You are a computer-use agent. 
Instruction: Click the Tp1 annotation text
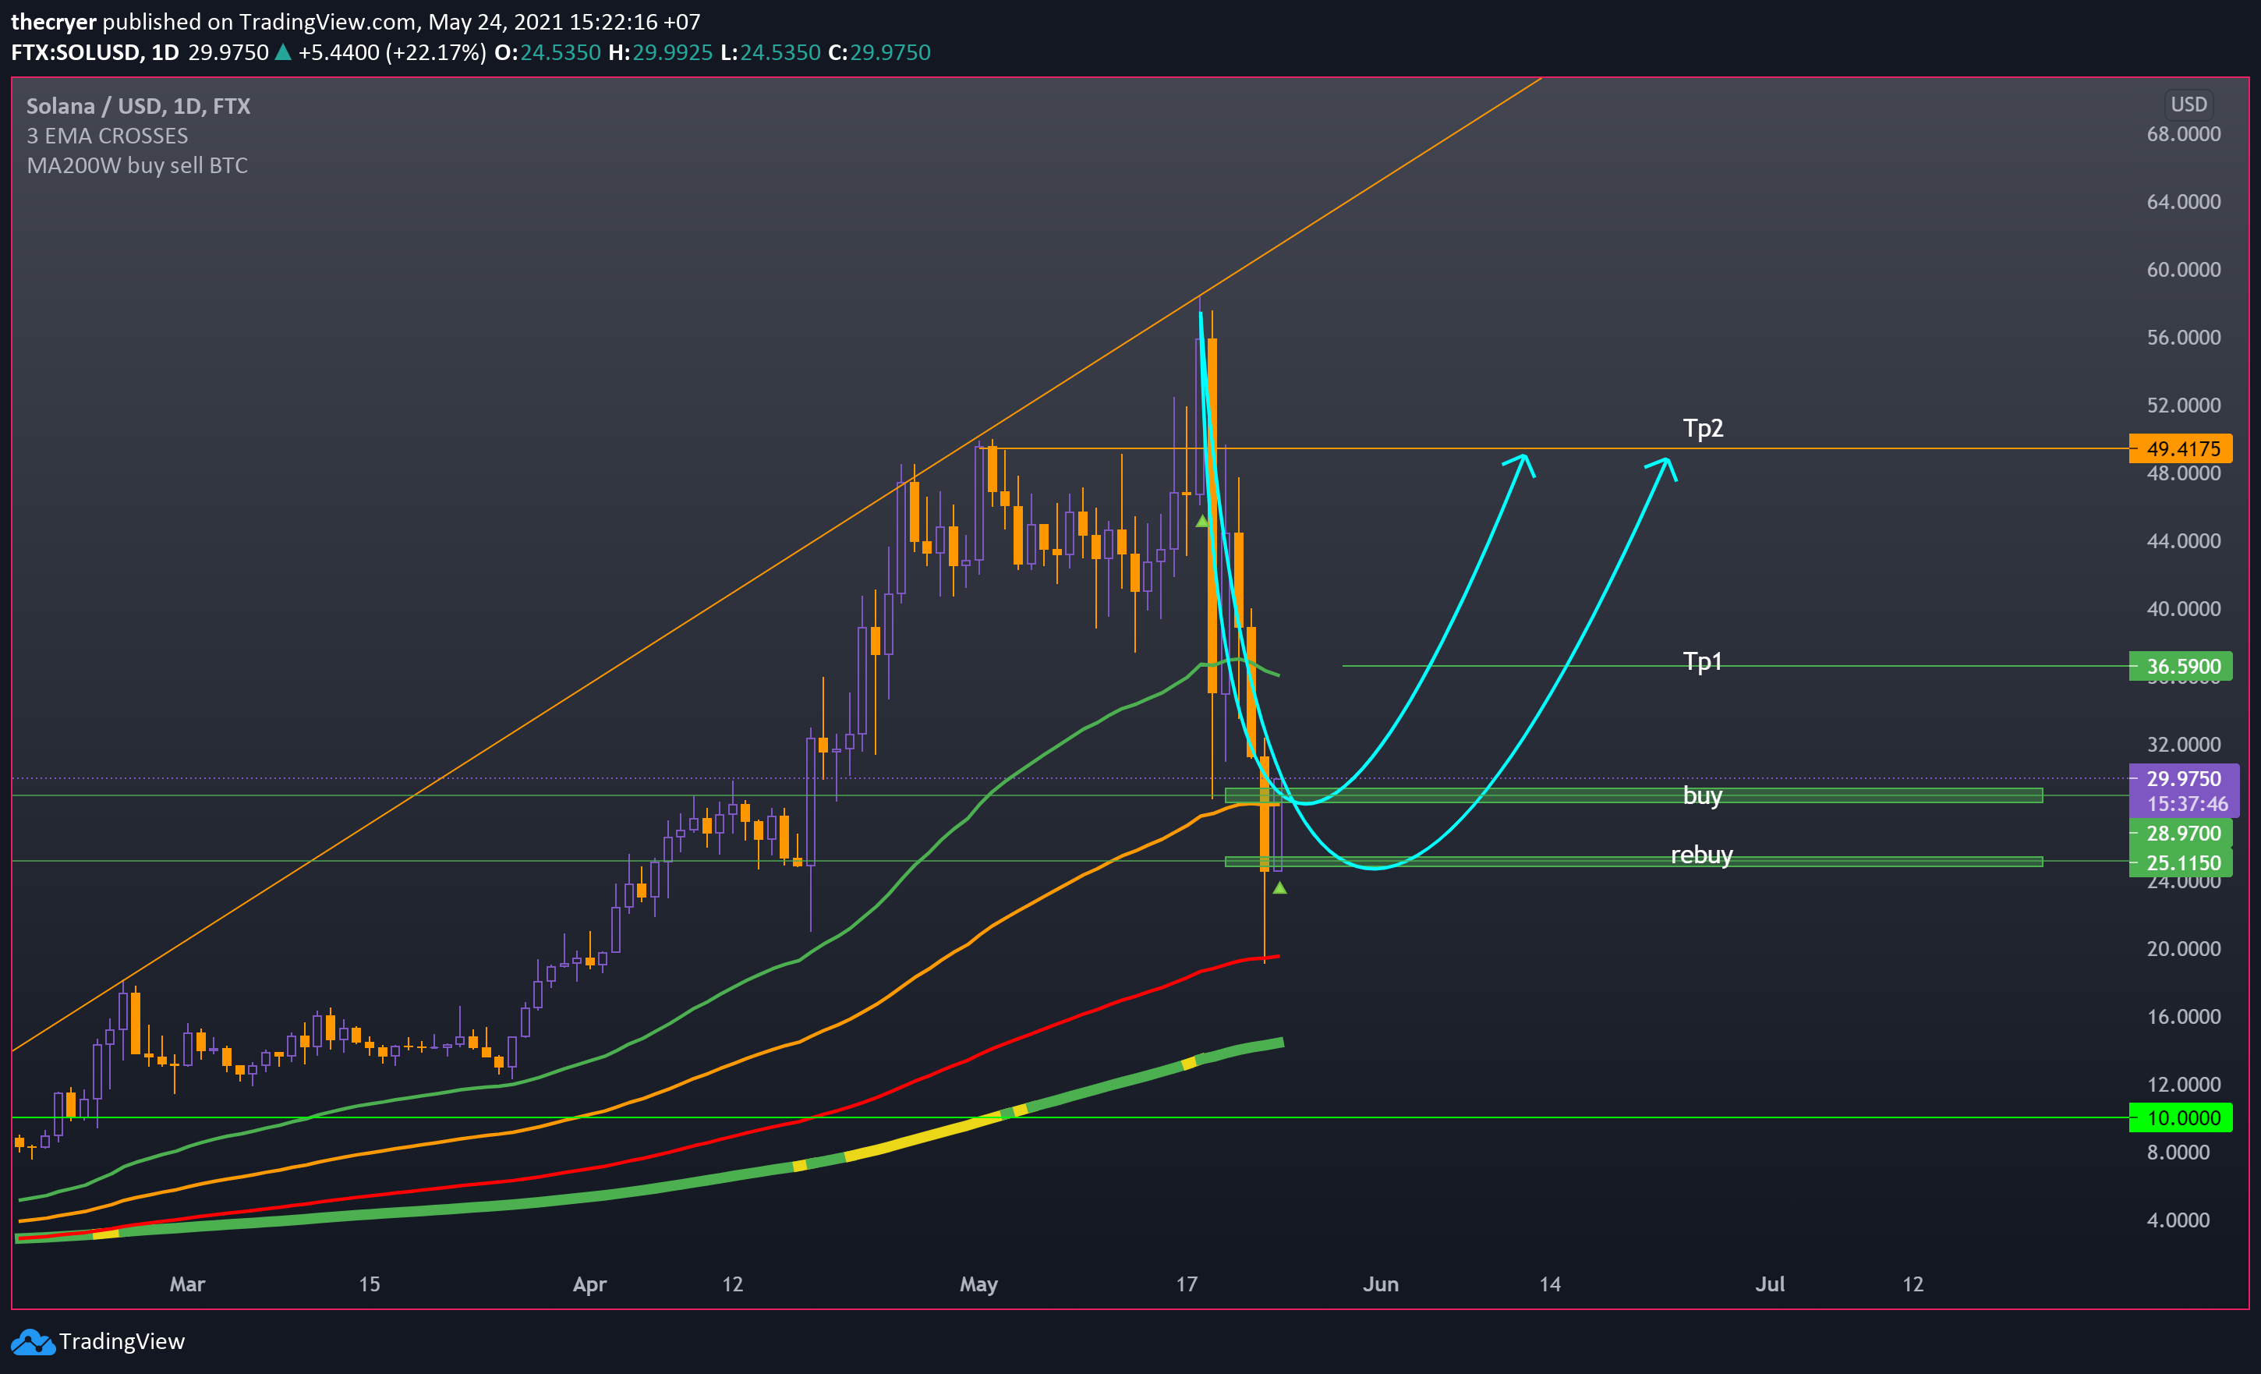pos(1702,662)
